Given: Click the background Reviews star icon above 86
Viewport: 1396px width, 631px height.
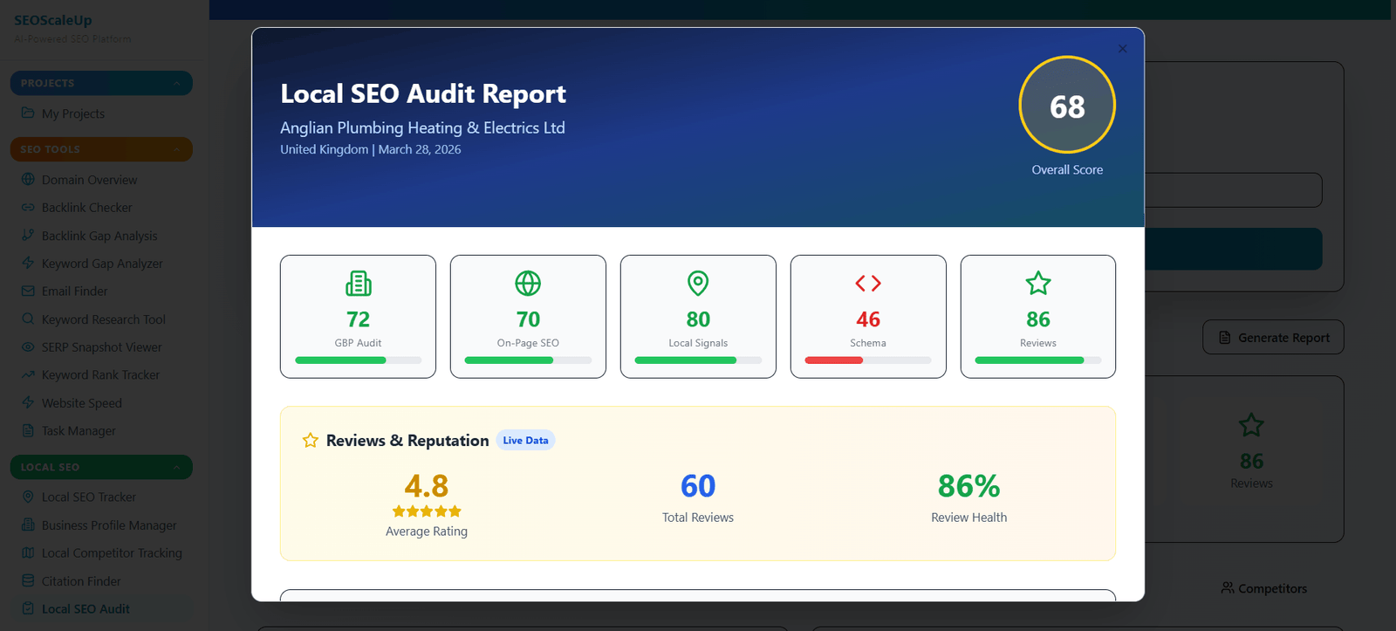Looking at the screenshot, I should [x=1251, y=425].
